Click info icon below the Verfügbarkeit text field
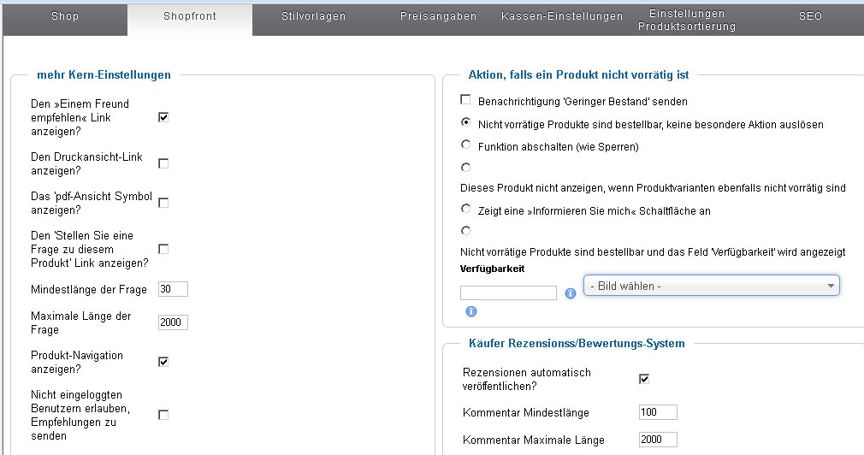 [x=470, y=312]
